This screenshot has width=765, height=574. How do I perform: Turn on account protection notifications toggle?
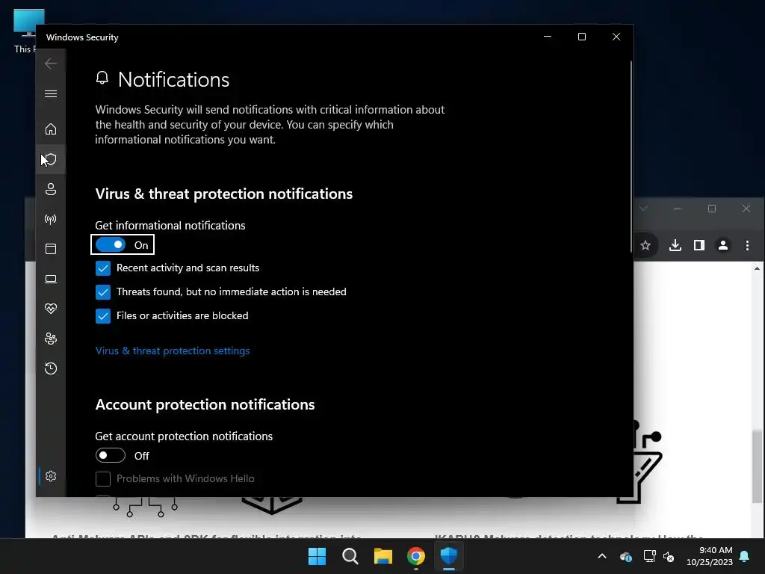tap(111, 455)
